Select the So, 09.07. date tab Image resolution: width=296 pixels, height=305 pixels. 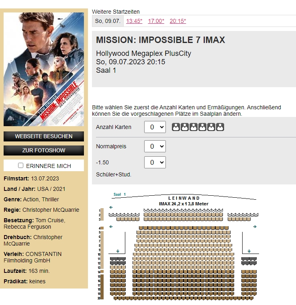tap(107, 21)
